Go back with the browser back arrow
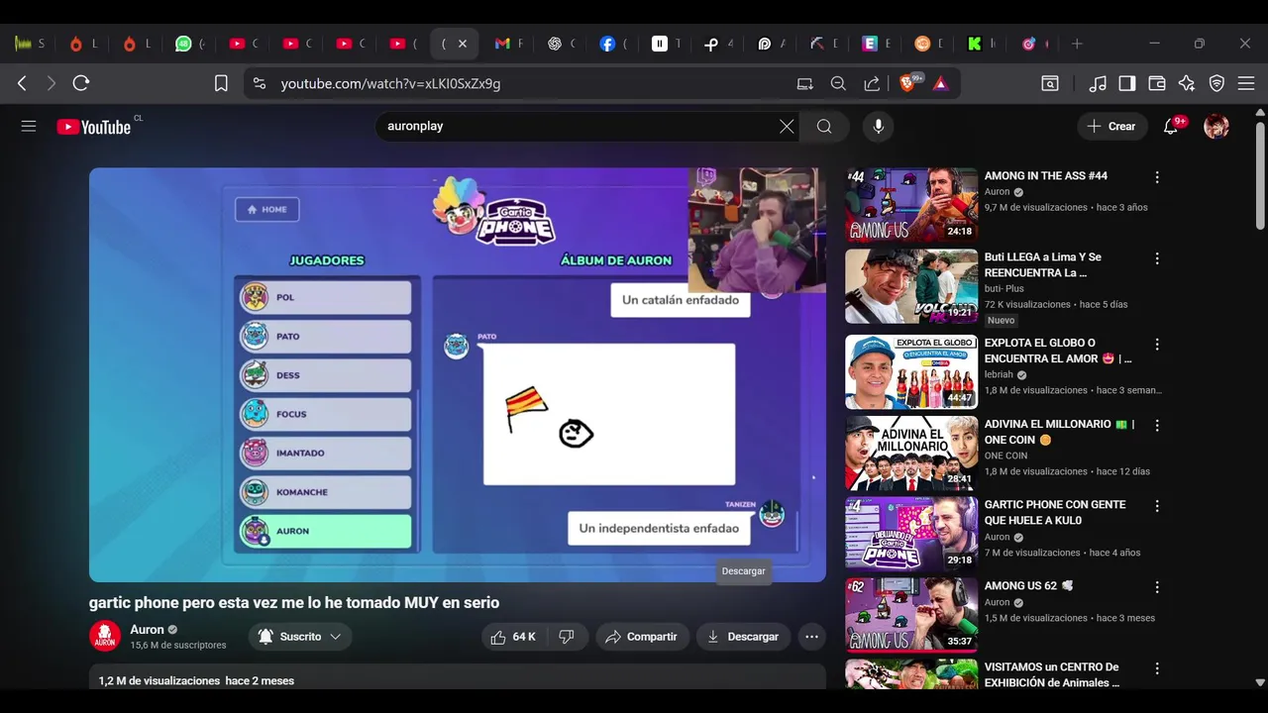This screenshot has width=1268, height=713. (x=22, y=83)
